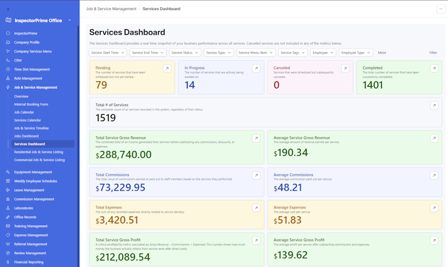The width and height of the screenshot is (448, 267).
Task: Click the More filters button
Action: [382, 53]
